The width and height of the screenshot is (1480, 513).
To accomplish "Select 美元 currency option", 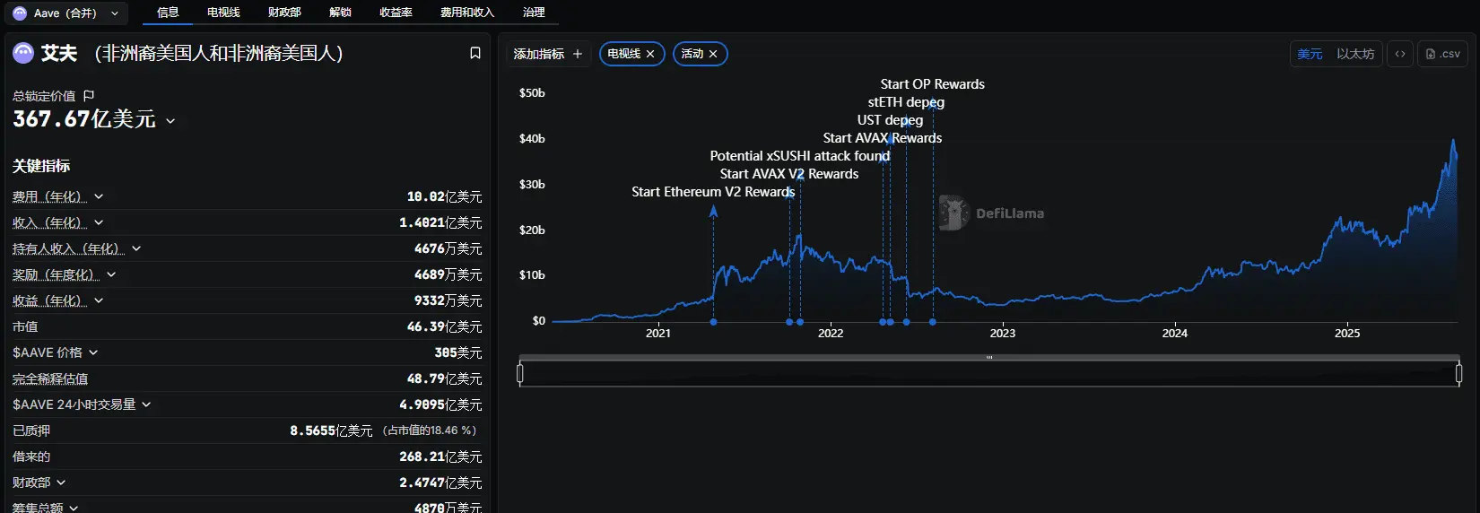I will pyautogui.click(x=1310, y=54).
